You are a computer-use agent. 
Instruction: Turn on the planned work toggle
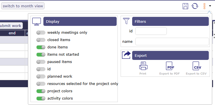41,76
